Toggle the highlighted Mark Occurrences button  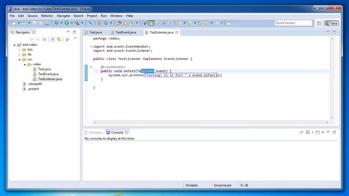point(152,23)
